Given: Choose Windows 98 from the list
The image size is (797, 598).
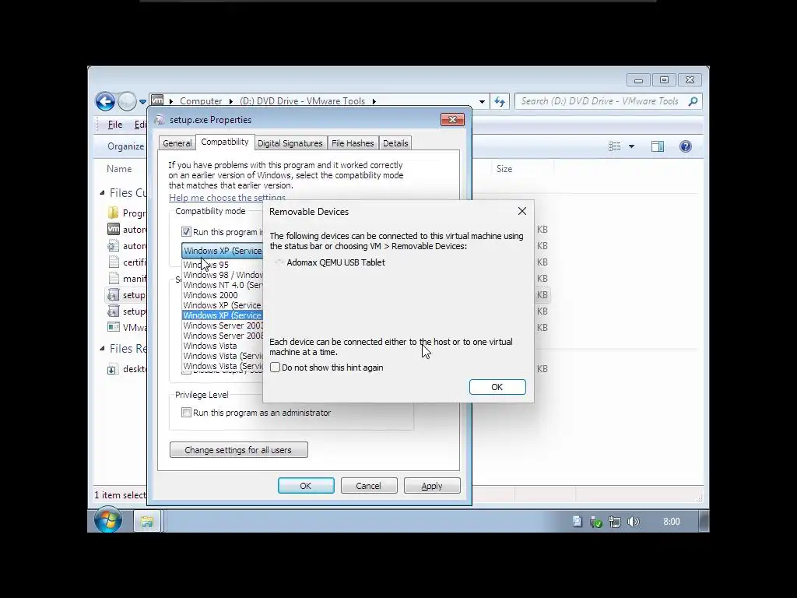Looking at the screenshot, I should (222, 275).
